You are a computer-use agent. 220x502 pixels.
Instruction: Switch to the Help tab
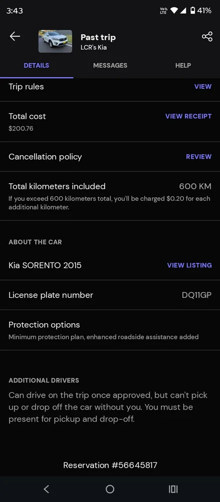(183, 65)
